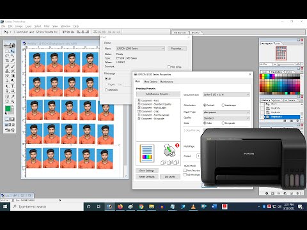Image resolution: width=307 pixels, height=230 pixels.
Task: Enable the Job Arranger checkbox
Action: coord(185,174)
